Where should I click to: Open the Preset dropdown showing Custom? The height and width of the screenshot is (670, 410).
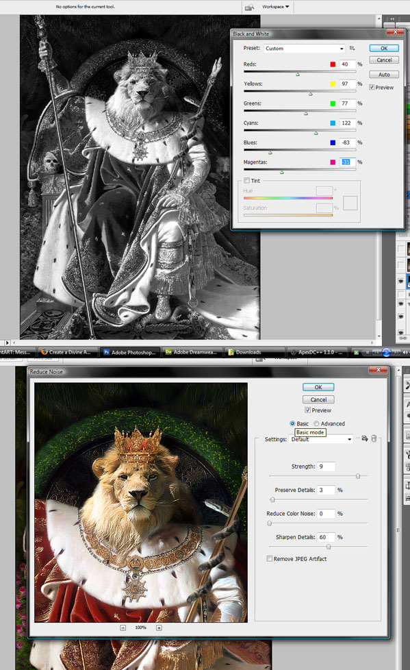pyautogui.click(x=304, y=48)
